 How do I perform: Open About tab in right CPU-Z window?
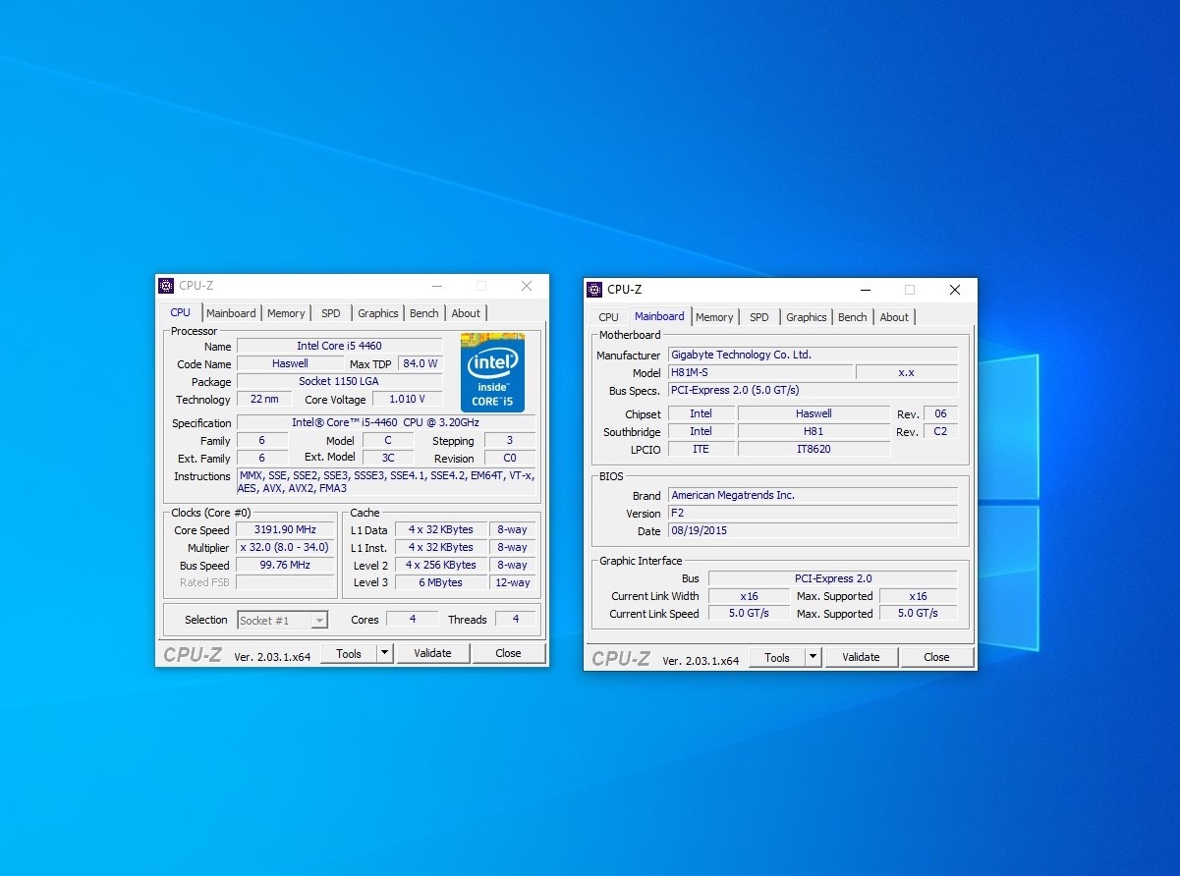tap(894, 317)
